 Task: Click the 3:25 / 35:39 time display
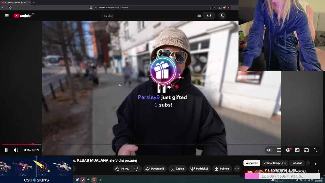(x=31, y=150)
